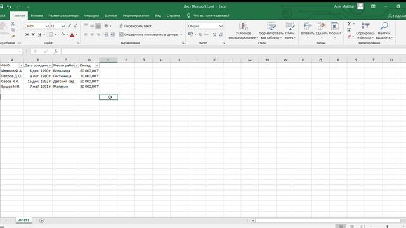406x228 pixels.
Task: Open the ФИО column filter dropdown
Action: [x=21, y=65]
